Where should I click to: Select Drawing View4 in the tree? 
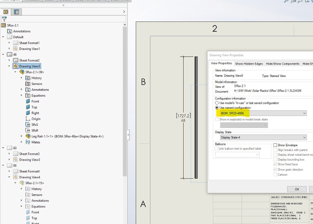click(30, 177)
